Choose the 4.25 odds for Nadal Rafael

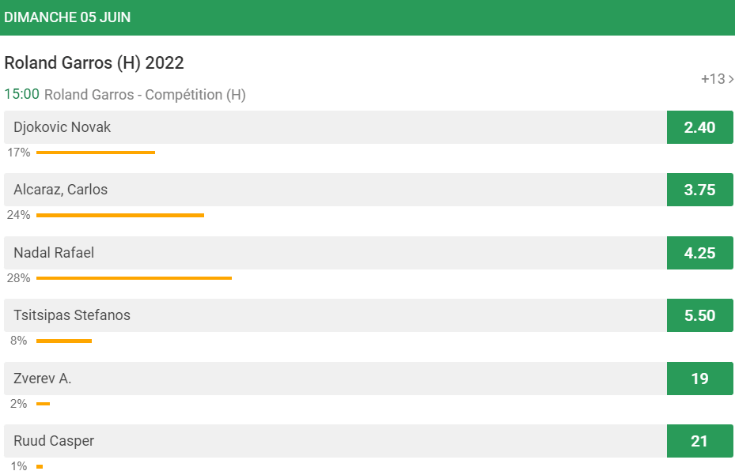point(700,253)
